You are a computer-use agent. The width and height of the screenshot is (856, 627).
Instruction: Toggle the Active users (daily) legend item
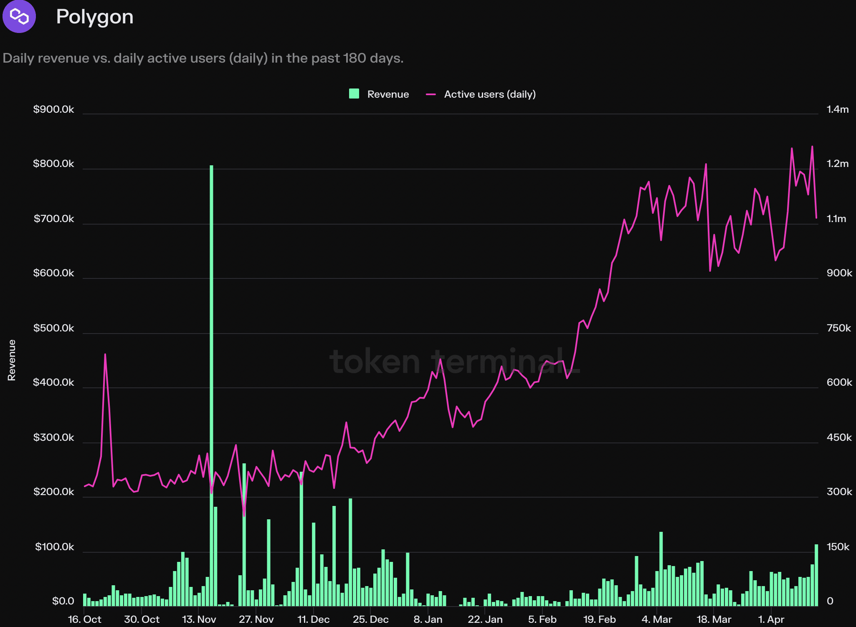click(x=481, y=94)
